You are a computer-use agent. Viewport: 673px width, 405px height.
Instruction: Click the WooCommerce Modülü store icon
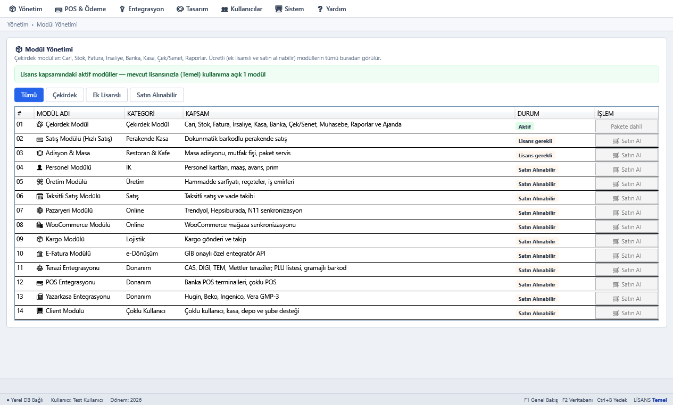click(x=40, y=225)
